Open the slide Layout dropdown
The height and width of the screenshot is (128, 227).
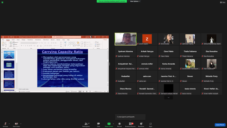click(x=16, y=42)
